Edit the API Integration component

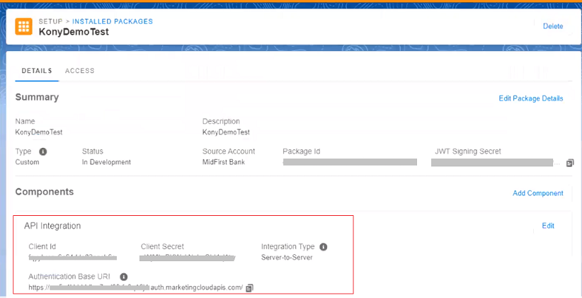pyautogui.click(x=548, y=226)
